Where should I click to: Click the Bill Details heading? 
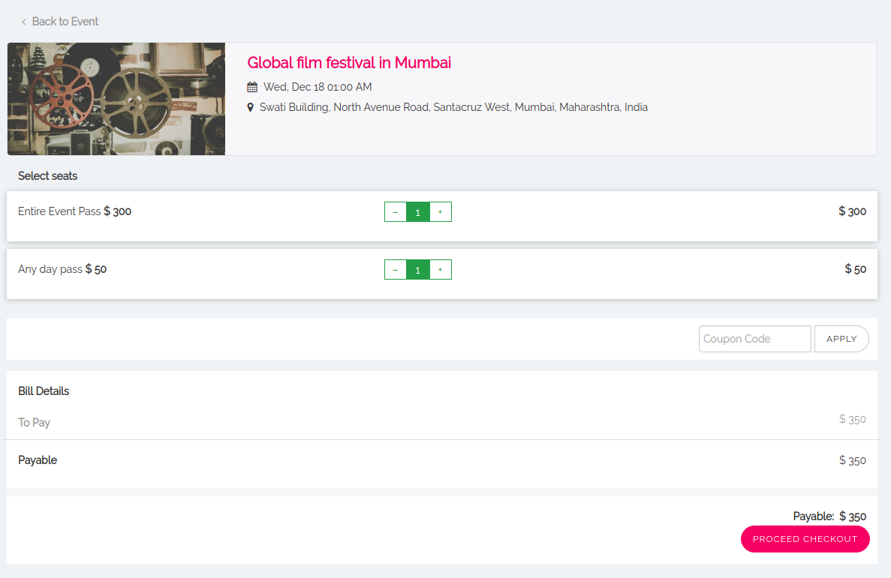(x=44, y=391)
